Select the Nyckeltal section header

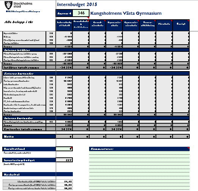[x=12, y=174]
